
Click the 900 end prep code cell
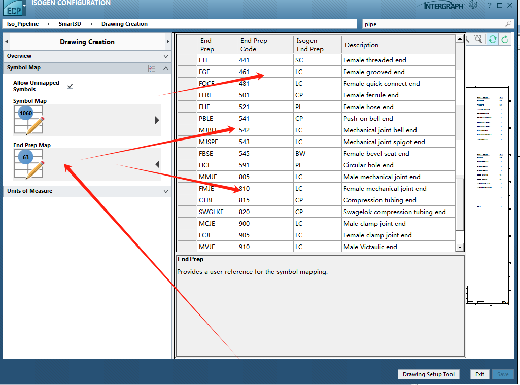click(x=265, y=224)
